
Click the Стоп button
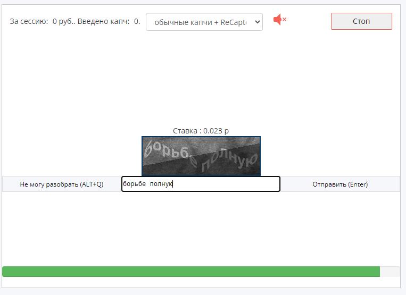click(361, 21)
